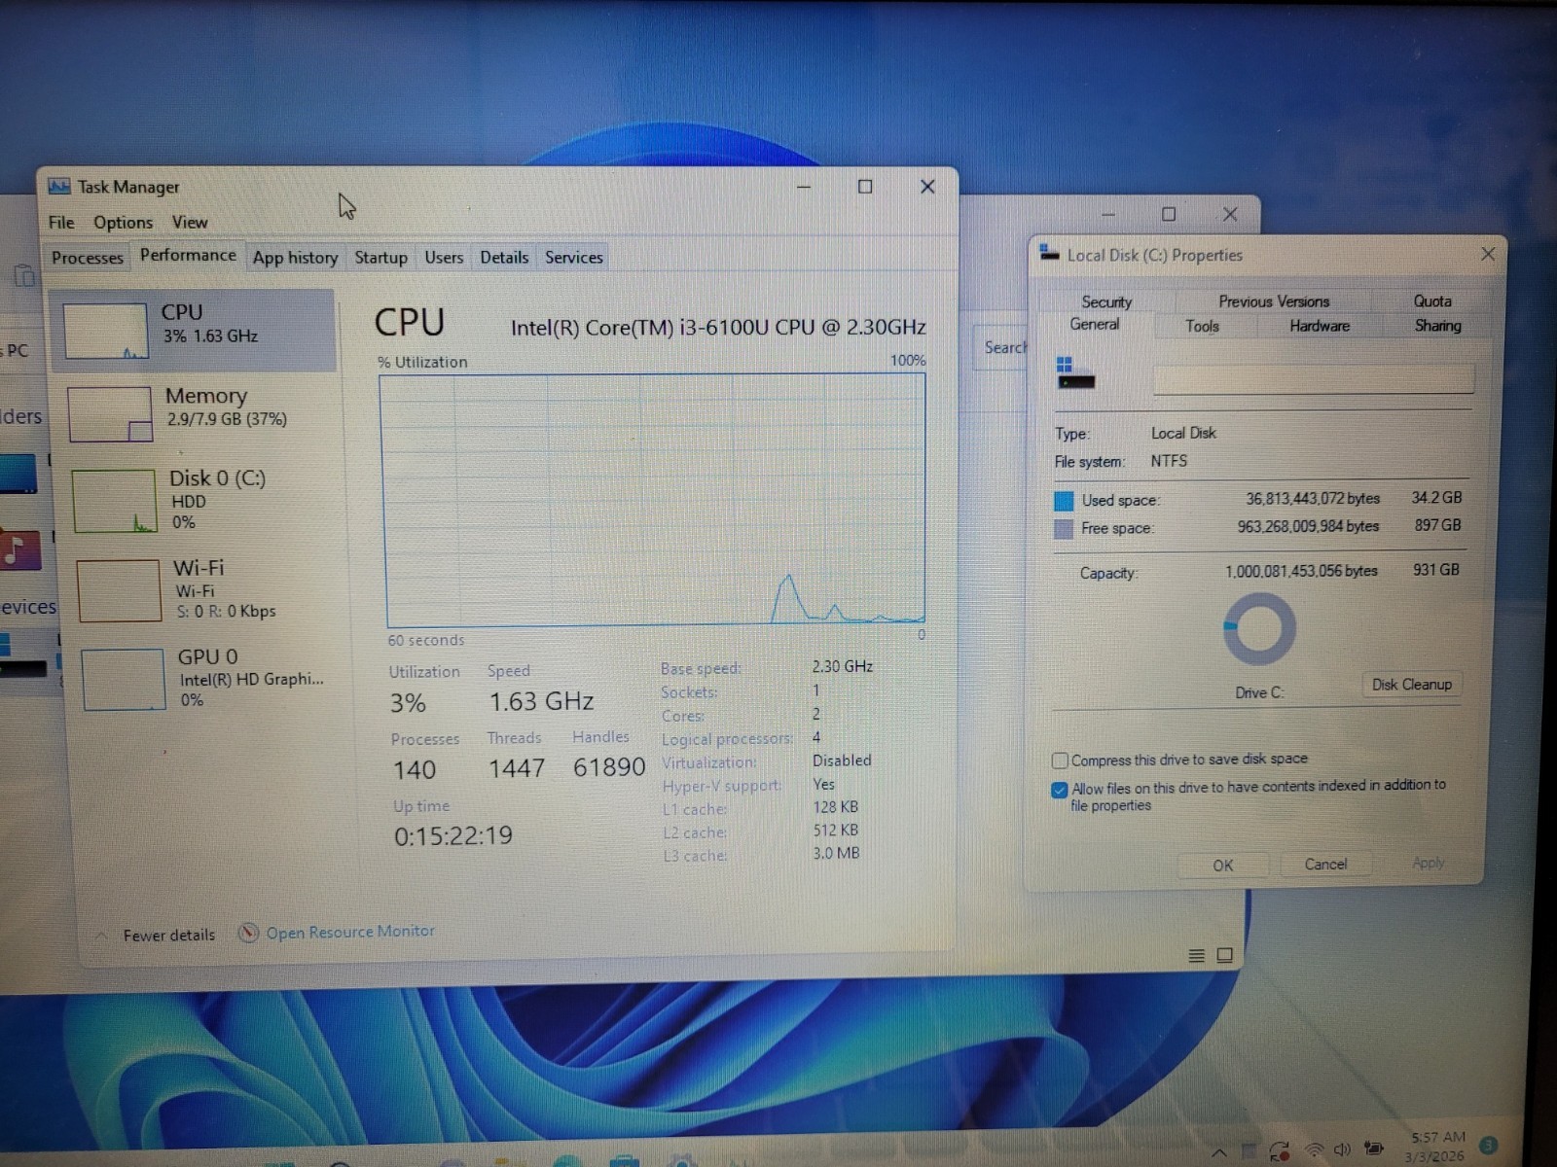Open Wi-Fi network tray icon
The width and height of the screenshot is (1557, 1167).
tap(1314, 1150)
